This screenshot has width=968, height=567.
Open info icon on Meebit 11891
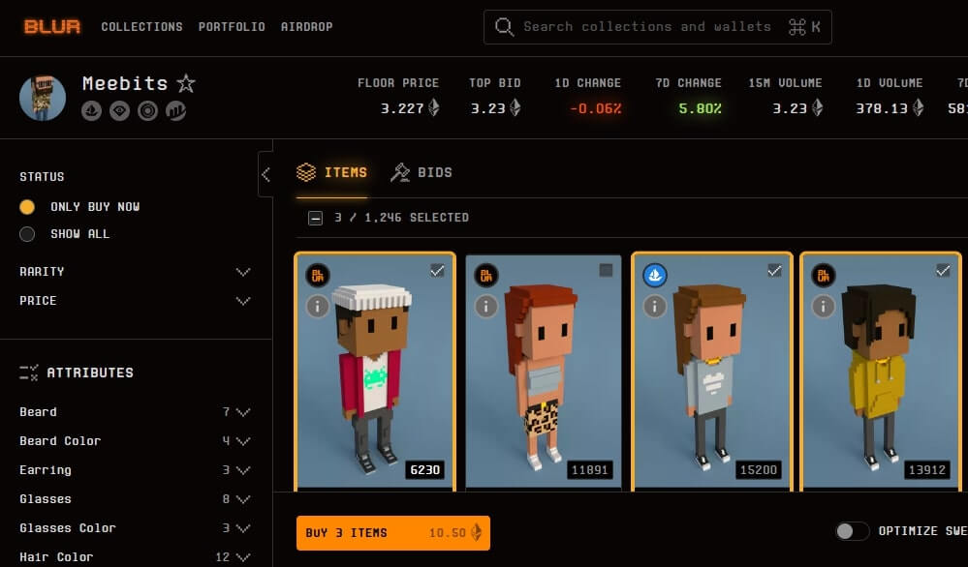pos(486,306)
